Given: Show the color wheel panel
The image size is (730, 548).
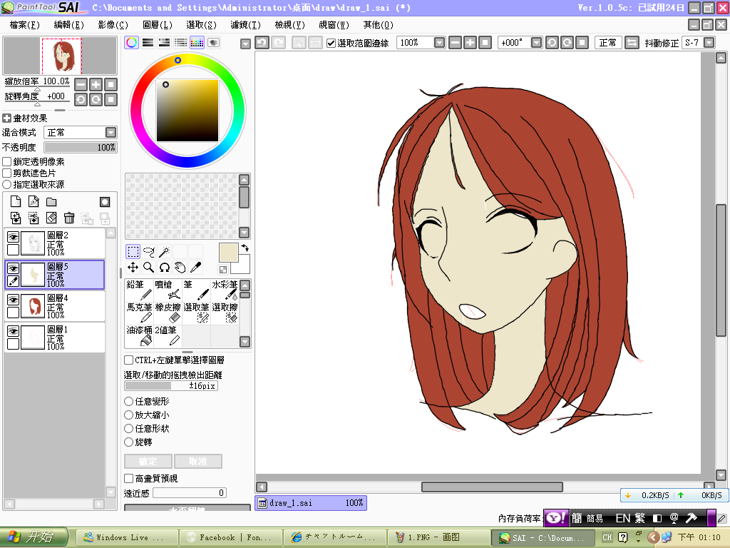Looking at the screenshot, I should click(132, 43).
